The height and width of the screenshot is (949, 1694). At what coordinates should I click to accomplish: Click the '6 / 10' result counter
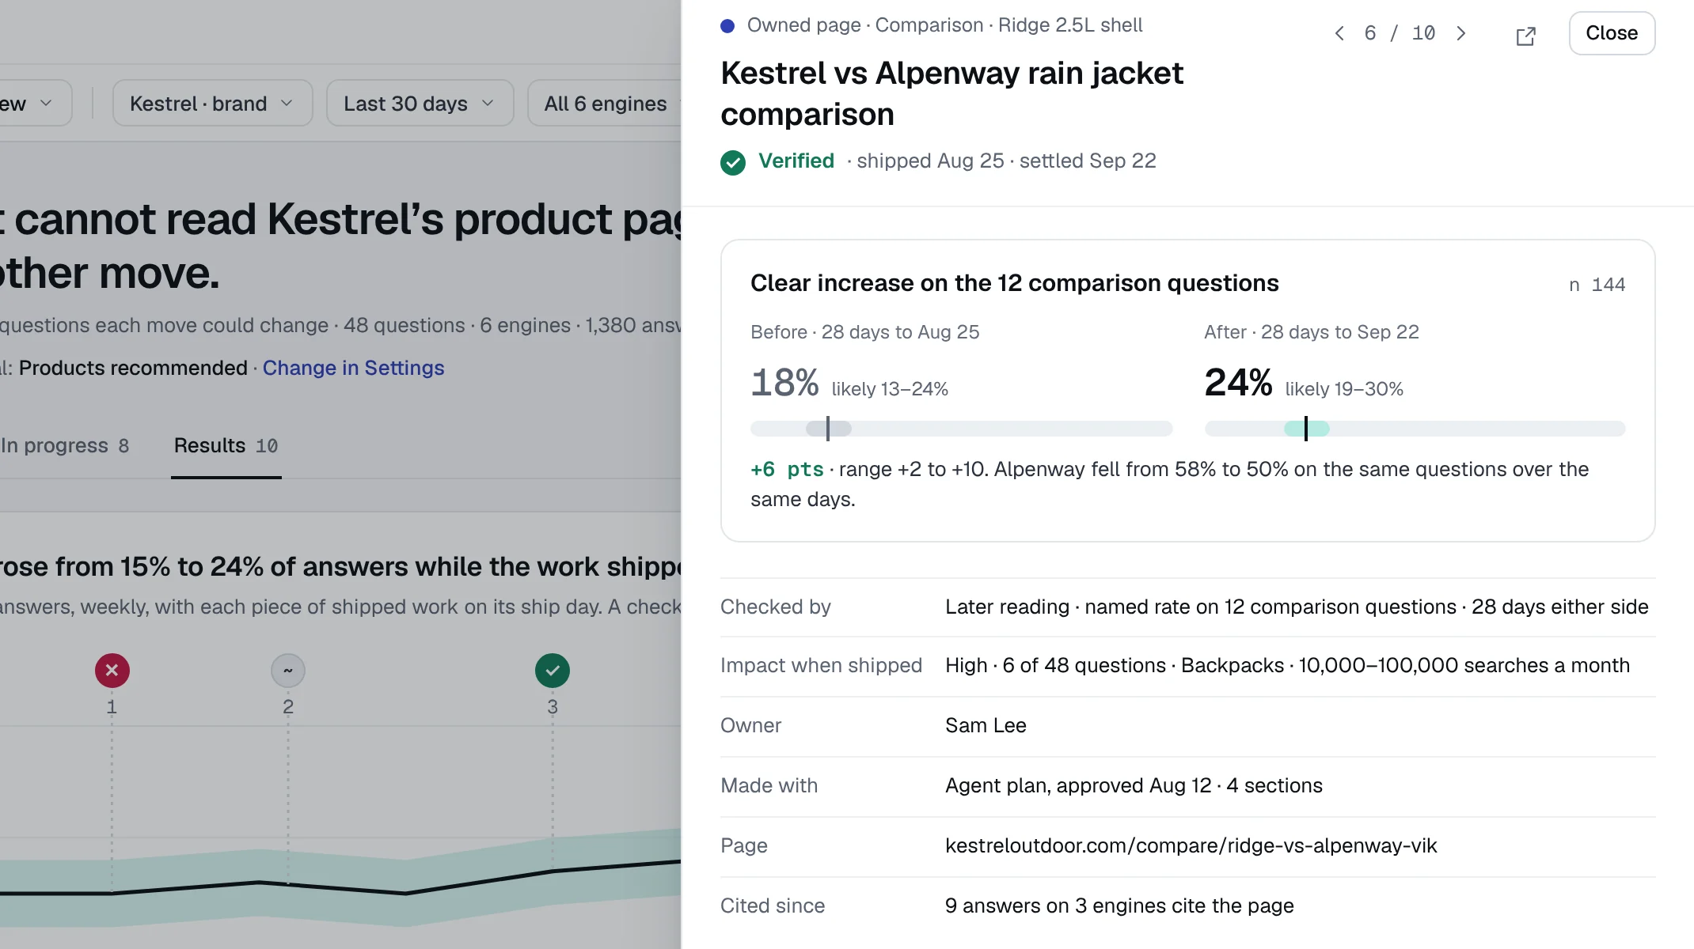tap(1400, 33)
